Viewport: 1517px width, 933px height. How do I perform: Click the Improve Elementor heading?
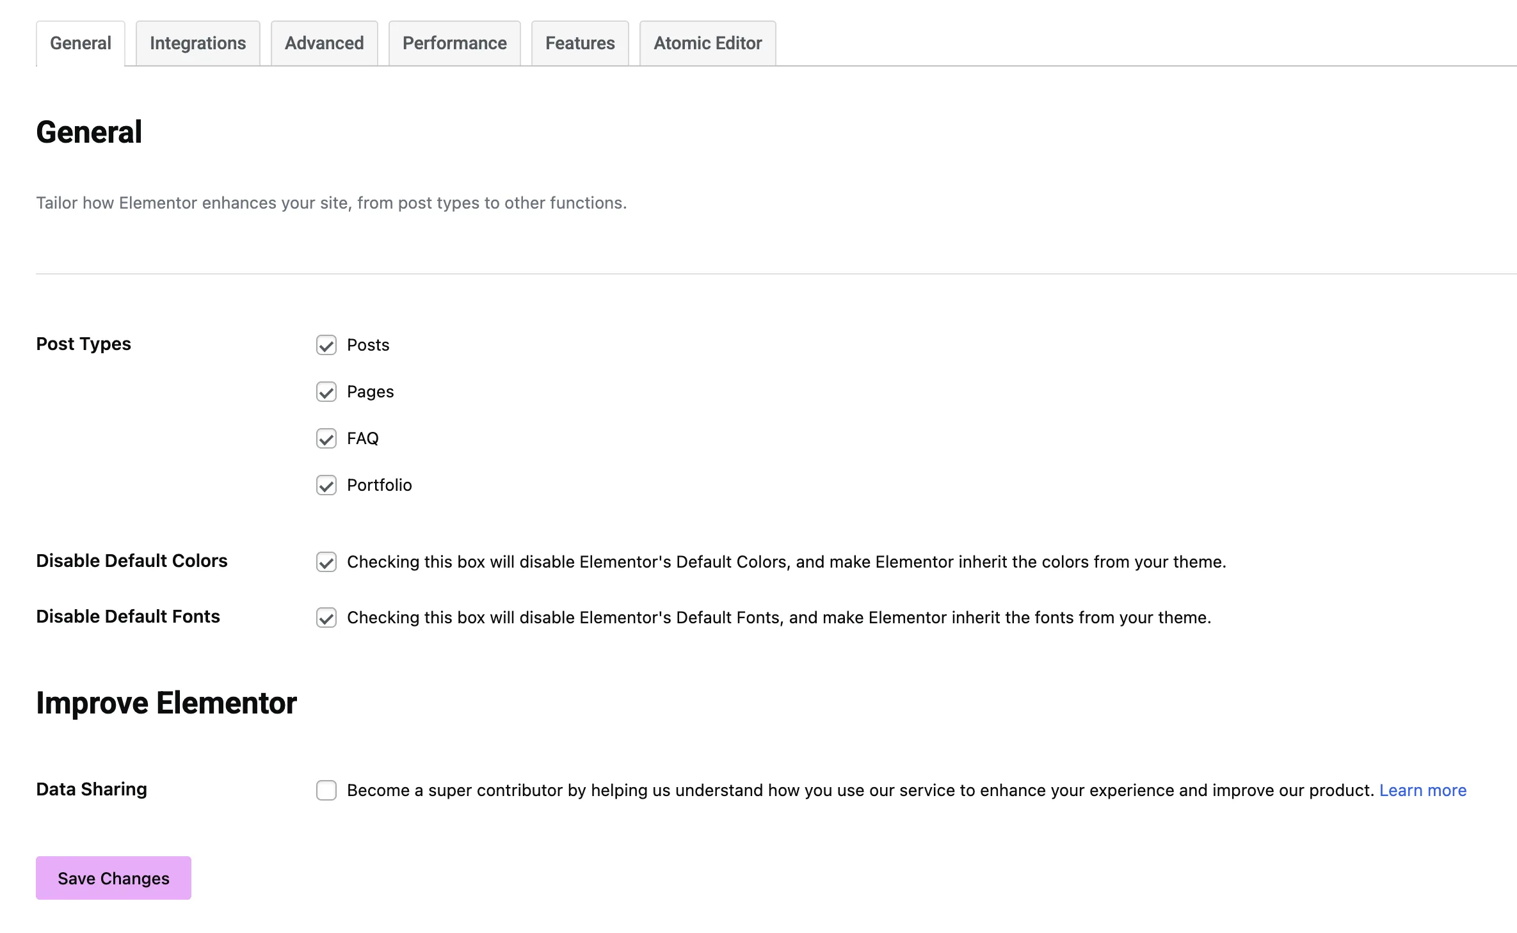(166, 703)
